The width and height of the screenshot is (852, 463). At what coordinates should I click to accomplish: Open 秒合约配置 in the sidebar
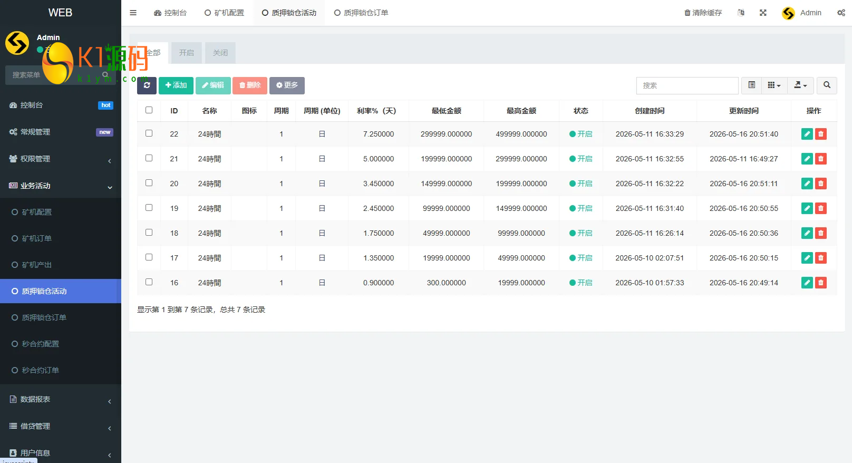pyautogui.click(x=61, y=344)
